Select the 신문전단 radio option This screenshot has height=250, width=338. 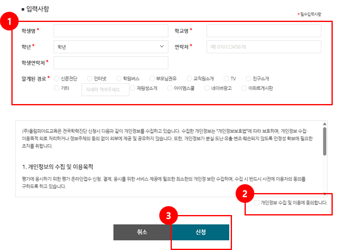pyautogui.click(x=56, y=78)
